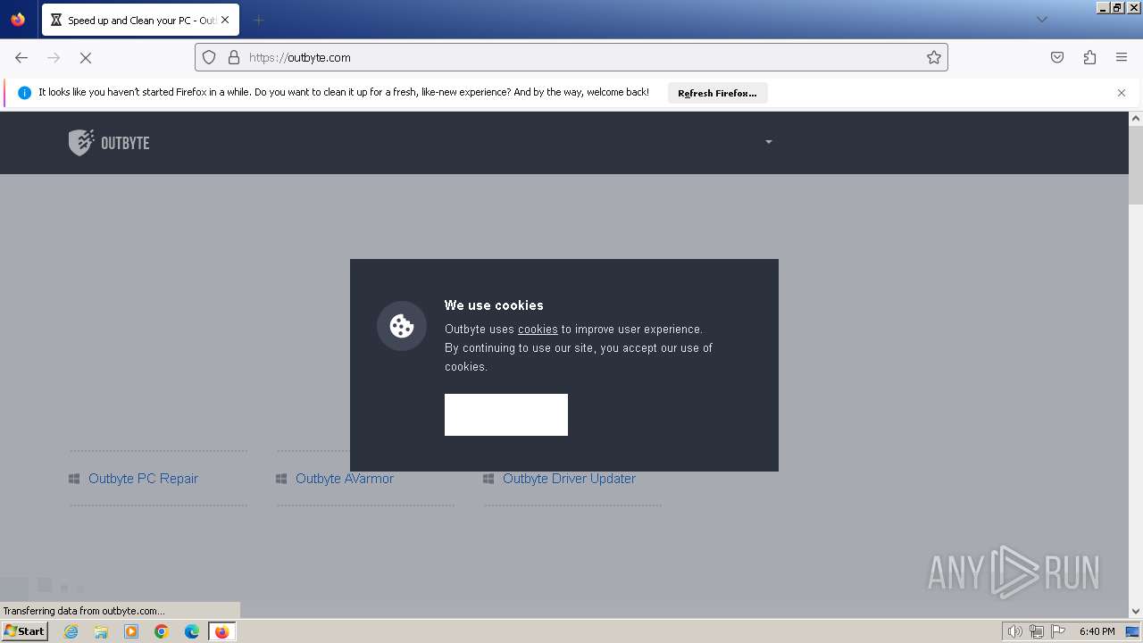Click the white cookie accept button

tap(506, 414)
